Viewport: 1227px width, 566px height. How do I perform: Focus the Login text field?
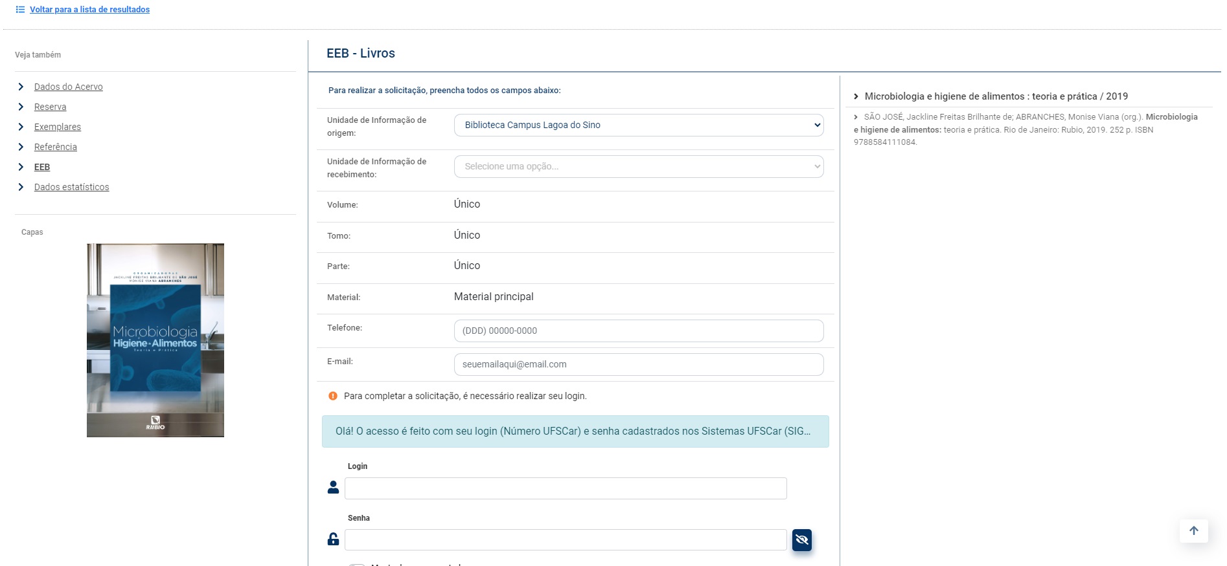[x=565, y=488]
